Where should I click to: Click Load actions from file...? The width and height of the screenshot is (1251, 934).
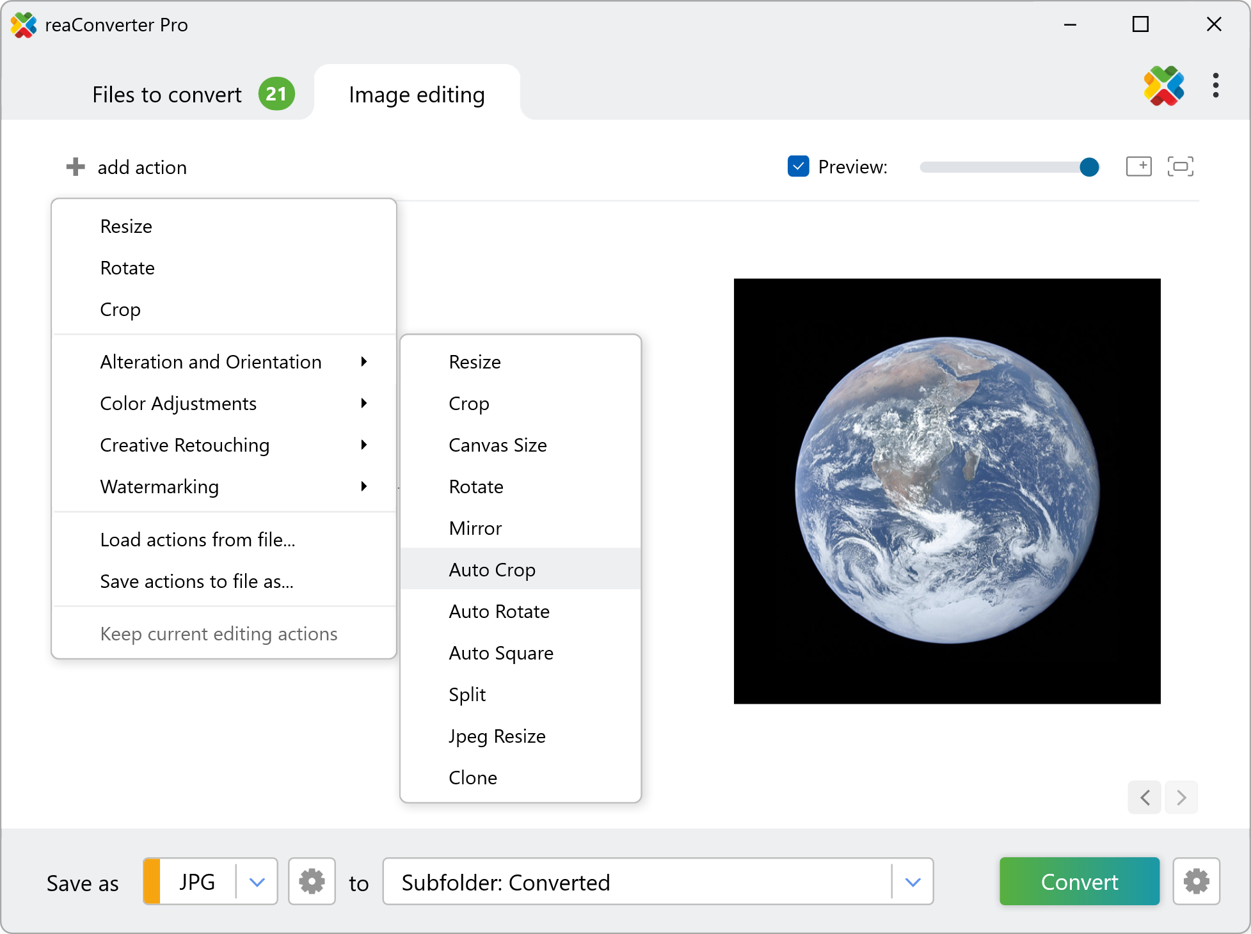coord(197,540)
